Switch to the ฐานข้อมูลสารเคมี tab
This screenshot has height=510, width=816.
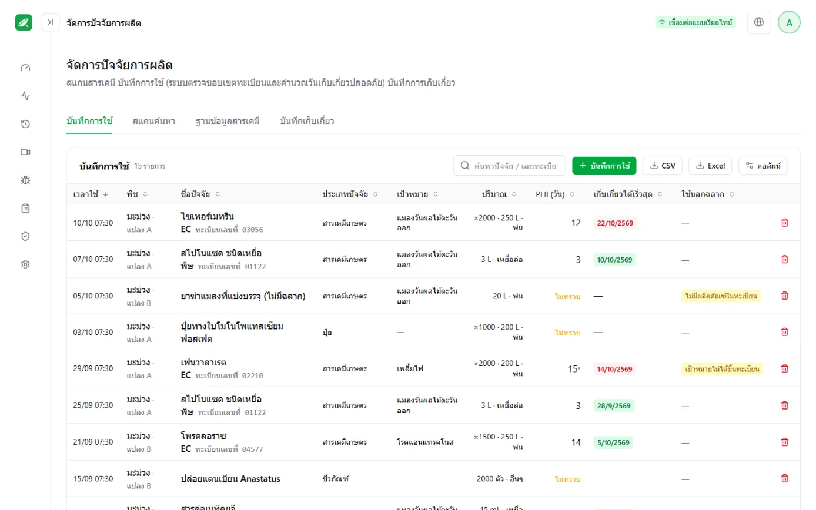[x=228, y=122]
